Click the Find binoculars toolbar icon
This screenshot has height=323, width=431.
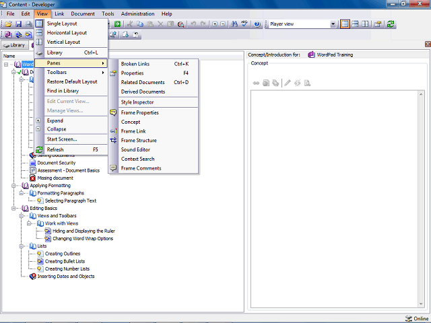tap(234, 24)
